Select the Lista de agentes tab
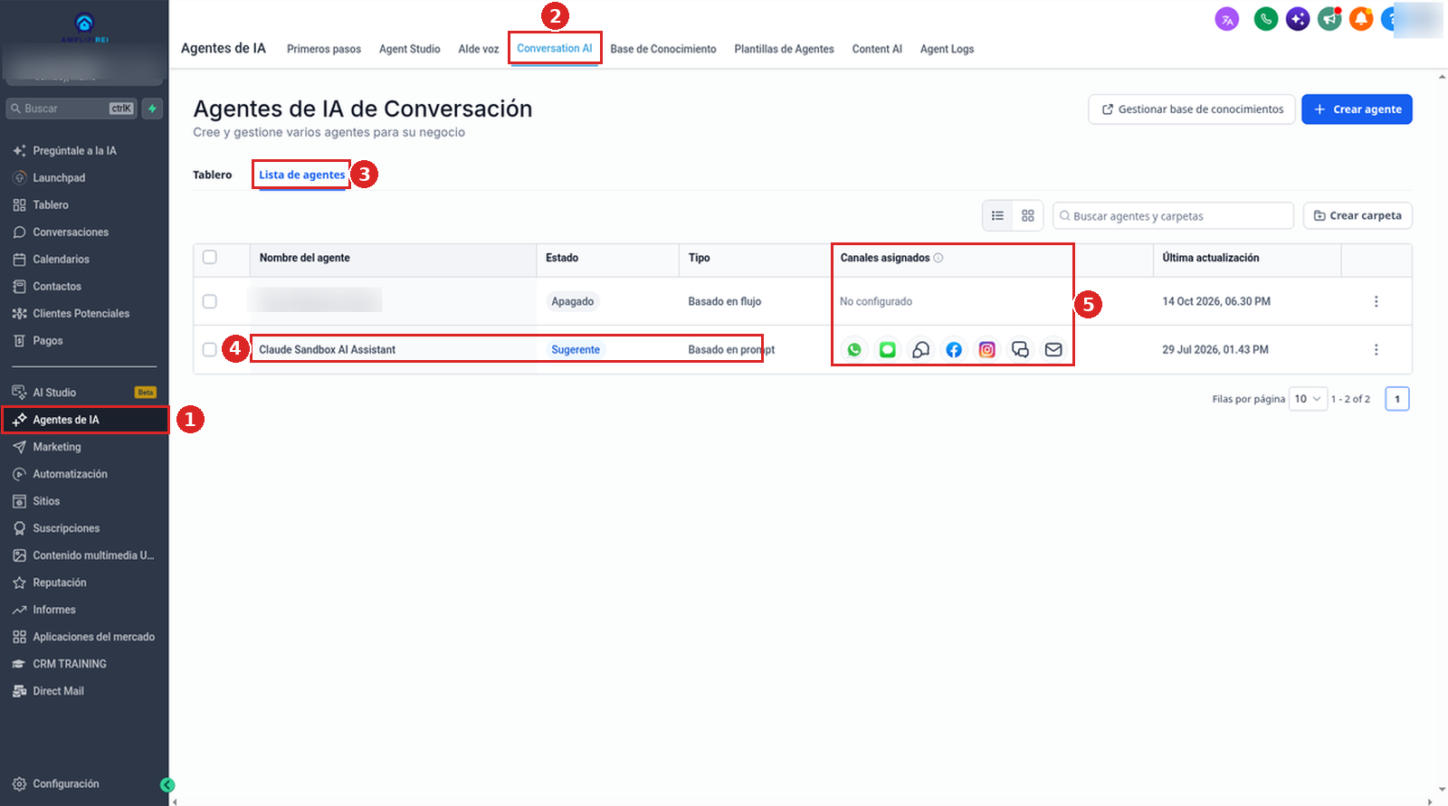Screen dimensions: 1448x806 pos(302,175)
